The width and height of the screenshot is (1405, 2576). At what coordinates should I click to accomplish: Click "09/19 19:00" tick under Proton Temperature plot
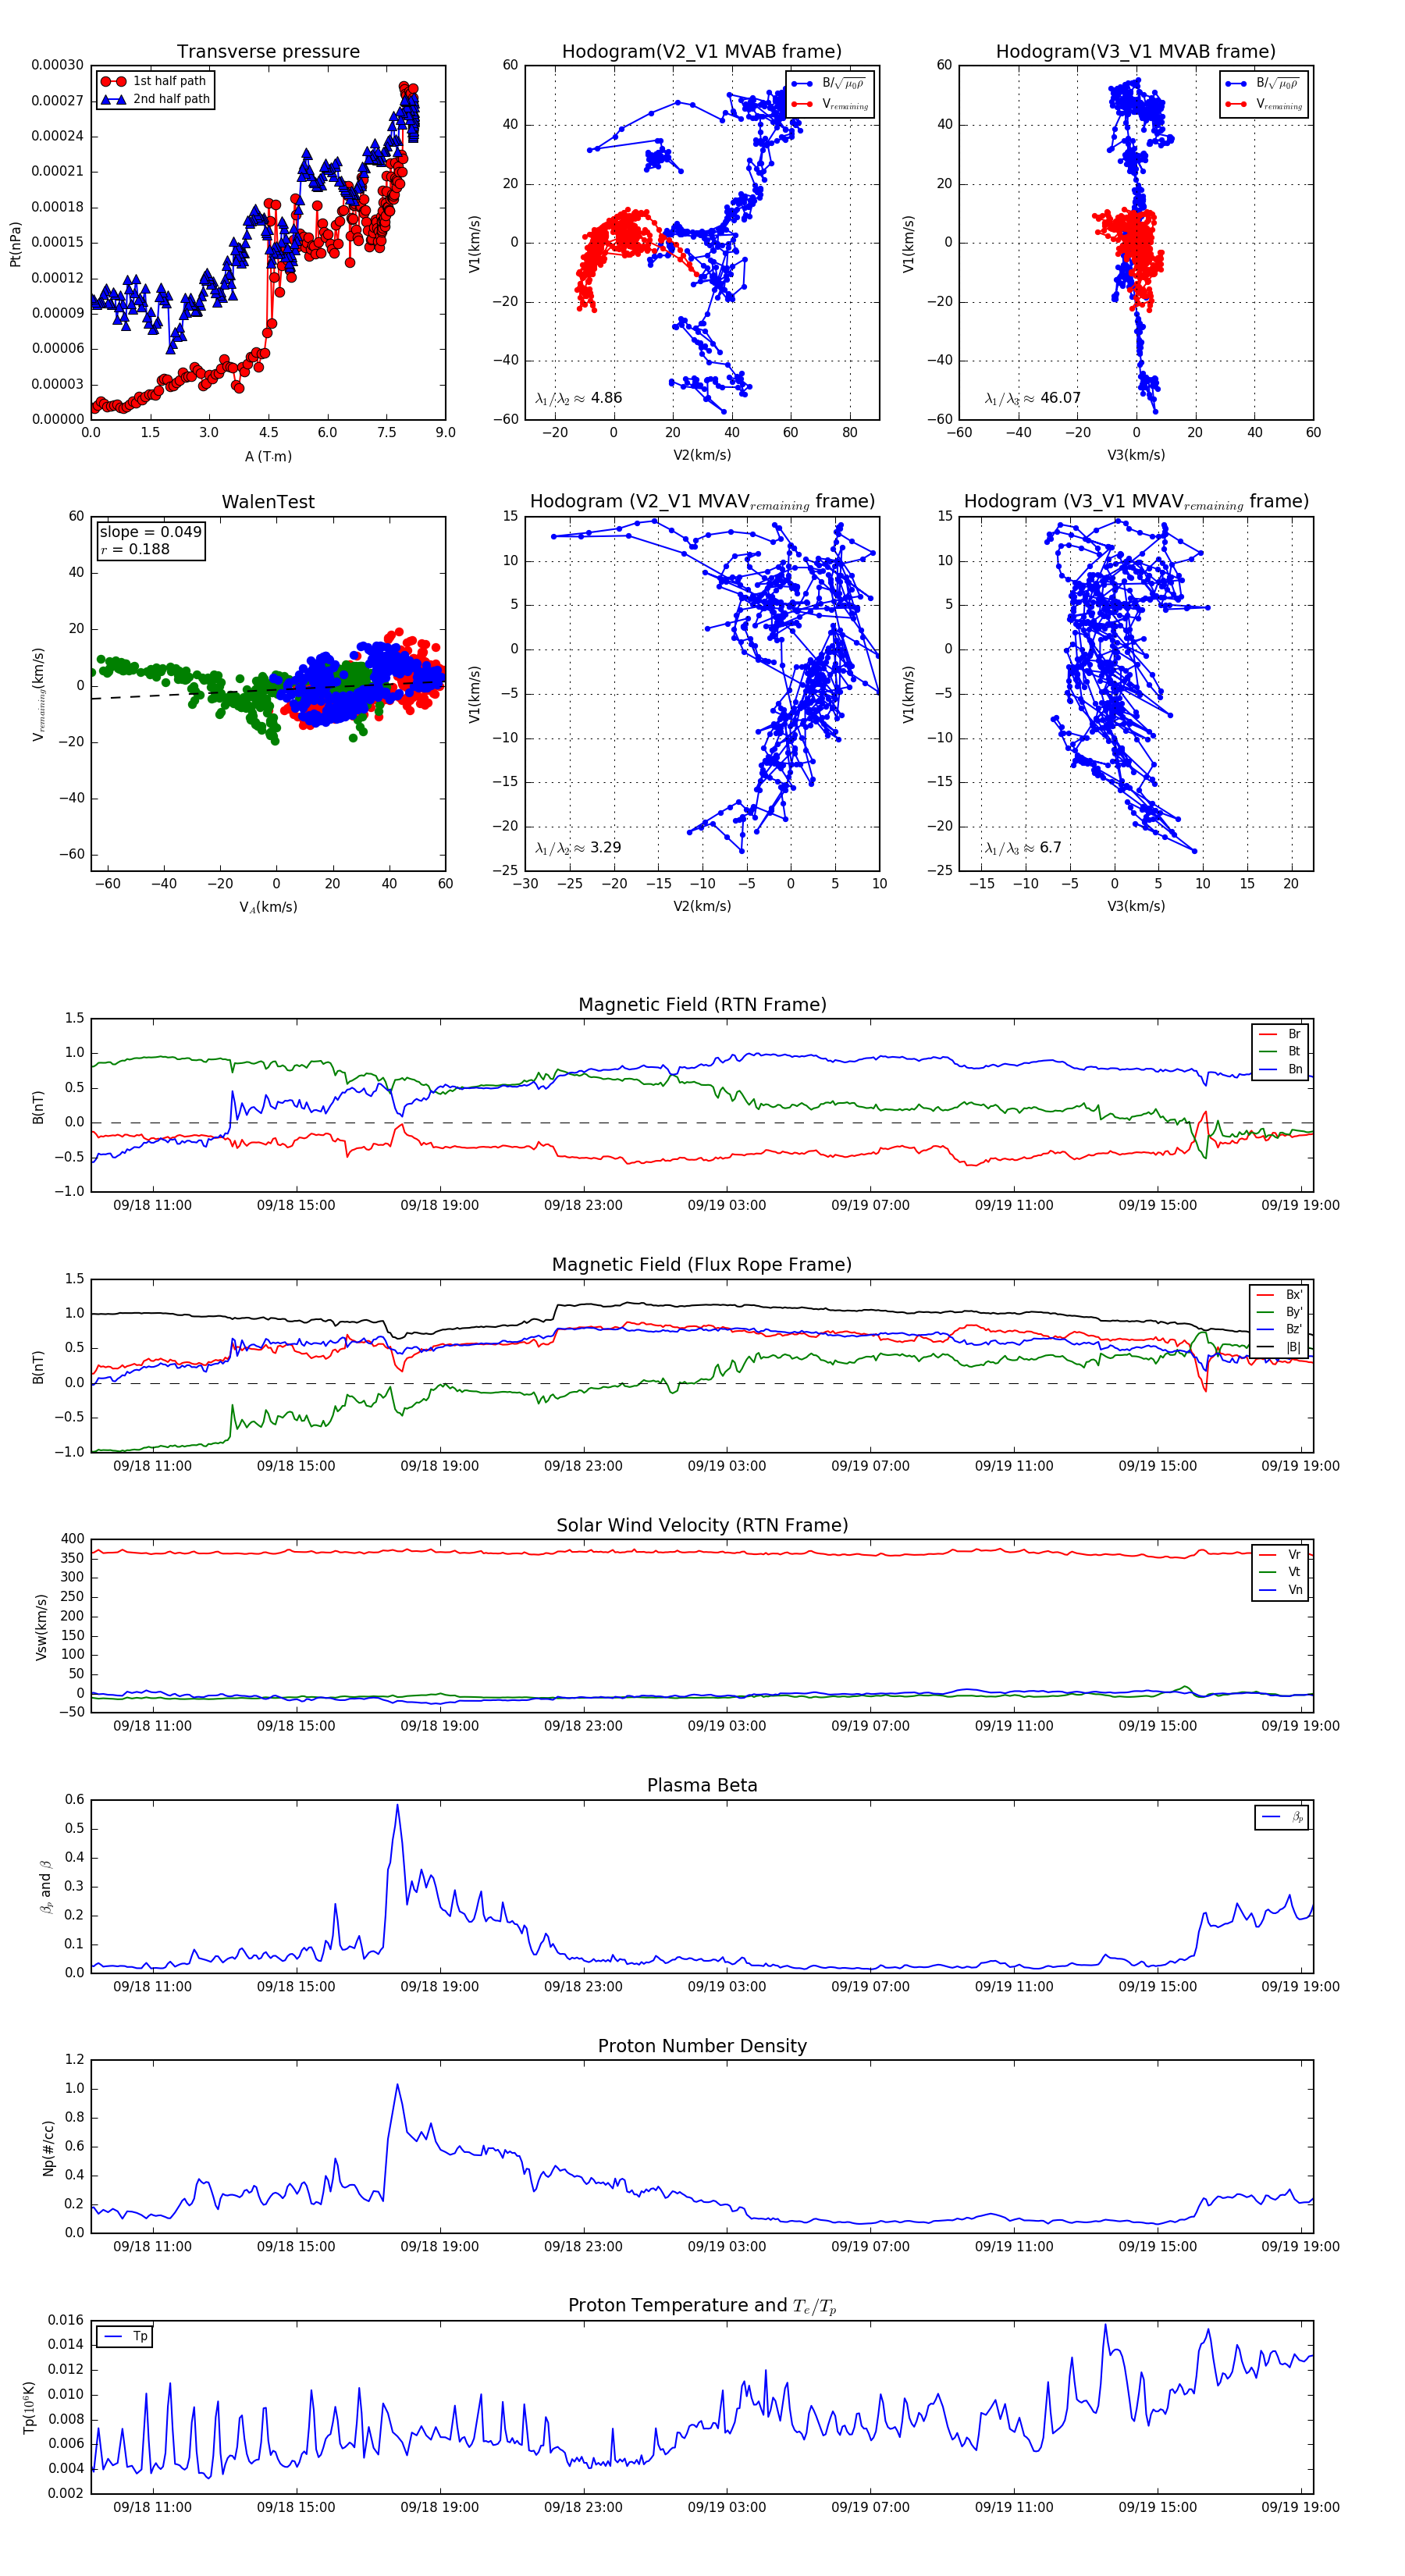coord(1300,2507)
